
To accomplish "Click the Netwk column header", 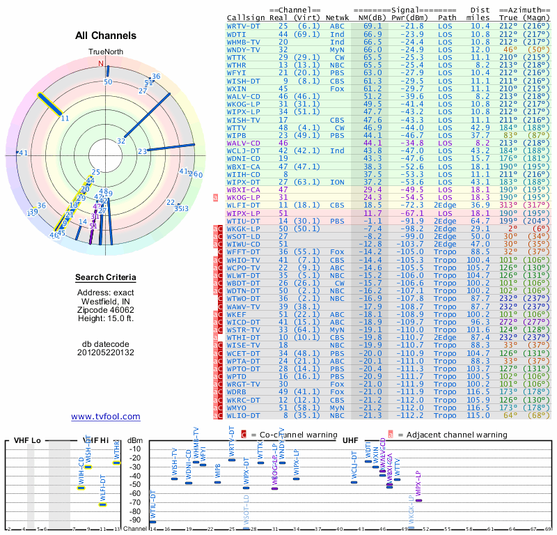I will 337,18.
